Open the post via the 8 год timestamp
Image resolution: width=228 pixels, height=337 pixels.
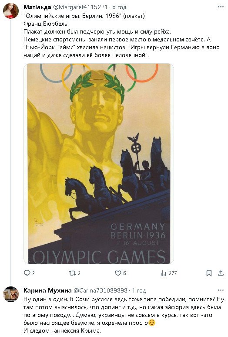point(119,7)
